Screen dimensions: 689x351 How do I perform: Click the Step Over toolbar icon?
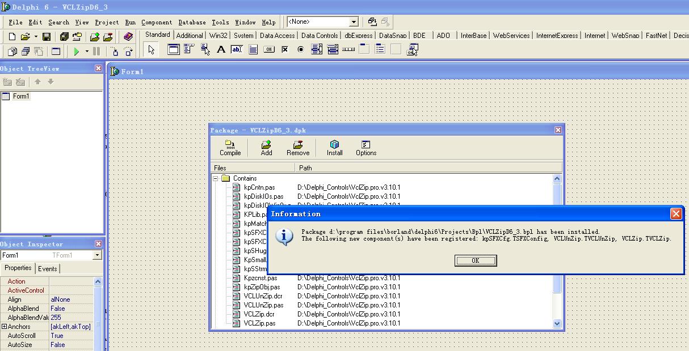(128, 52)
